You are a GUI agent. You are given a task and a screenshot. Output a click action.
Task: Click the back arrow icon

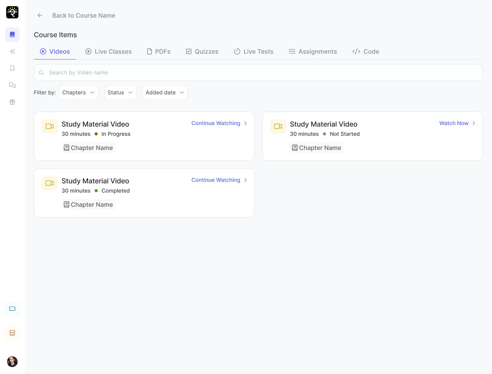point(40,15)
